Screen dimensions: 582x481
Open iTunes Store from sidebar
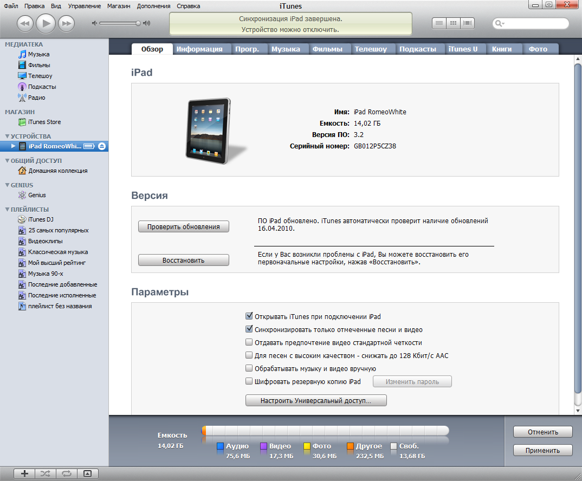(44, 122)
